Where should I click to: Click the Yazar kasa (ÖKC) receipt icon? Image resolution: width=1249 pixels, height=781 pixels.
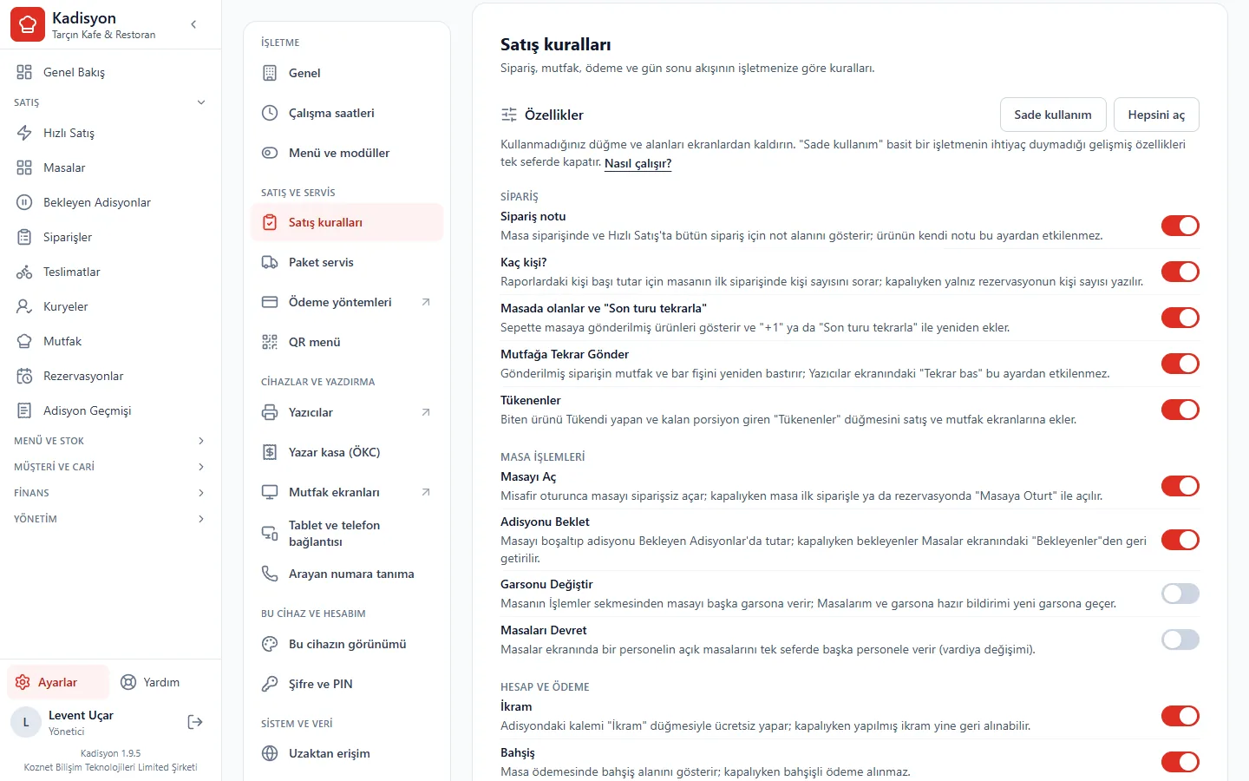[x=270, y=452]
